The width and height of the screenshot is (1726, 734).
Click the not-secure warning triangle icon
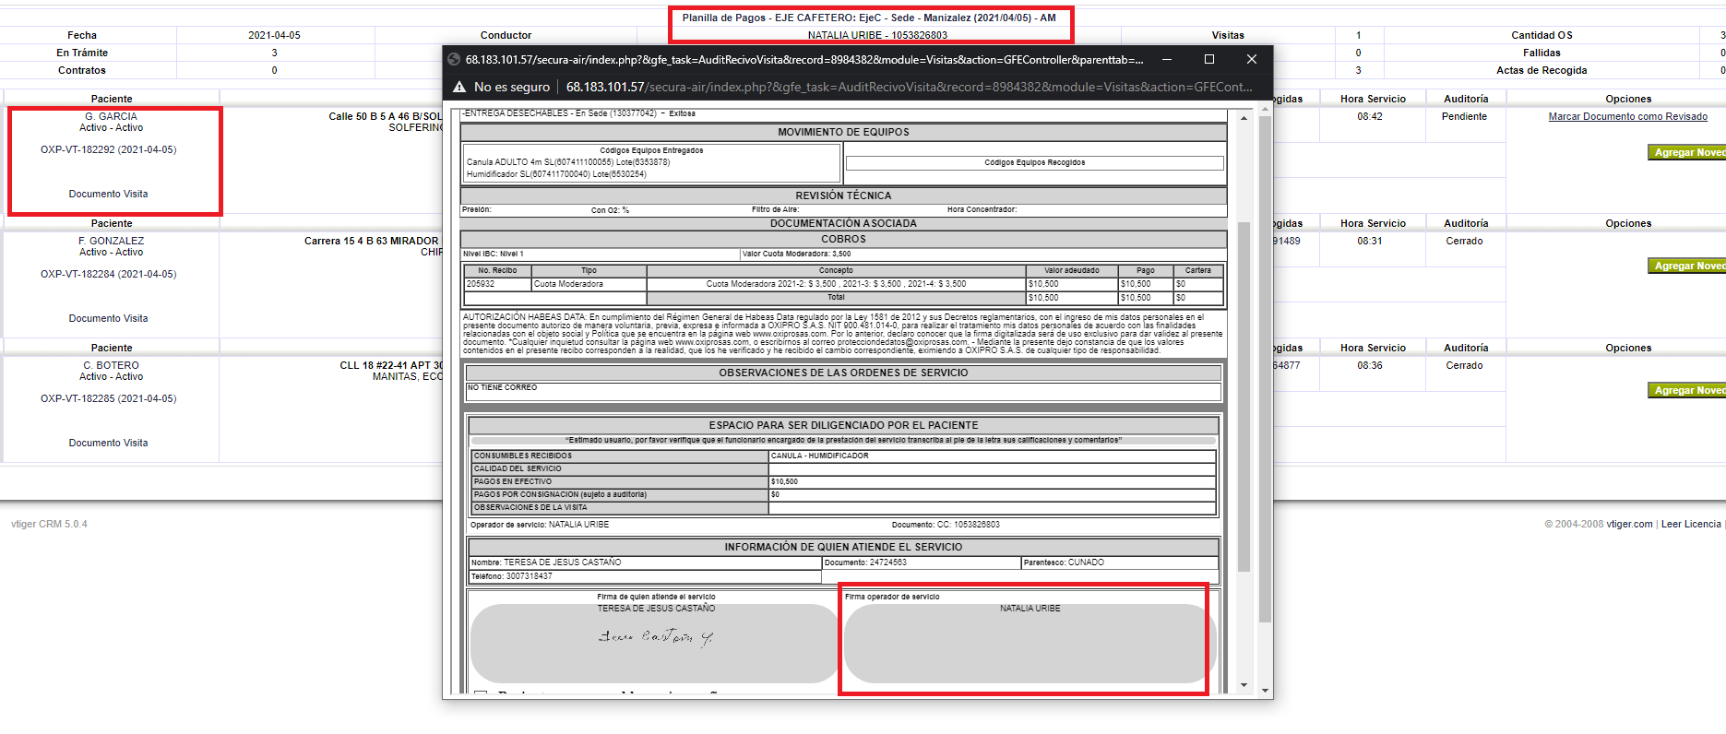tap(459, 87)
